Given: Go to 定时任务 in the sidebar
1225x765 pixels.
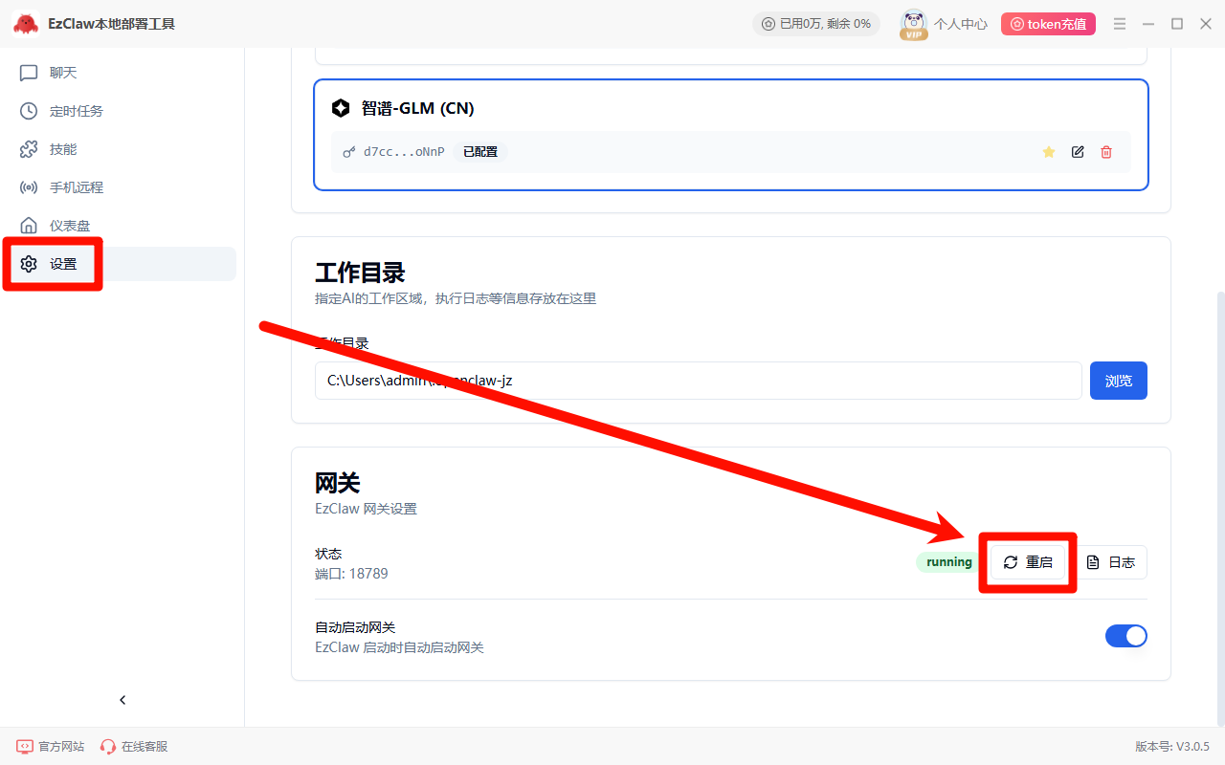Looking at the screenshot, I should (x=76, y=111).
